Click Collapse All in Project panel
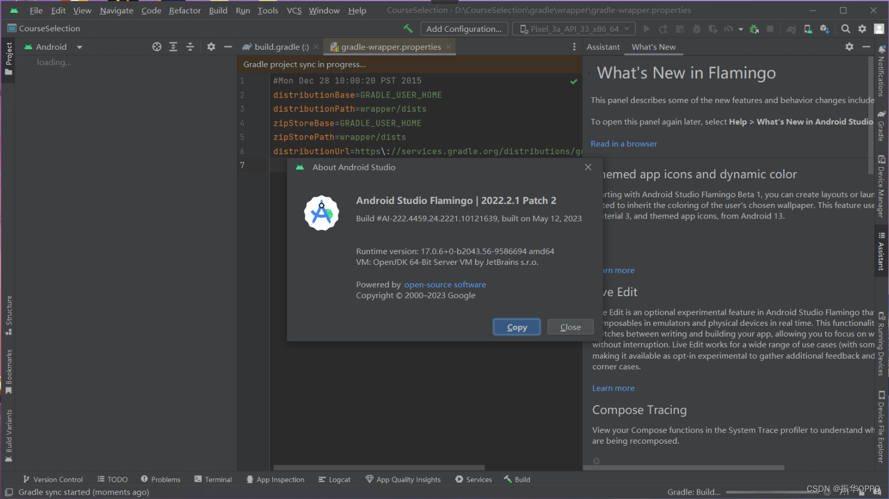 click(190, 47)
